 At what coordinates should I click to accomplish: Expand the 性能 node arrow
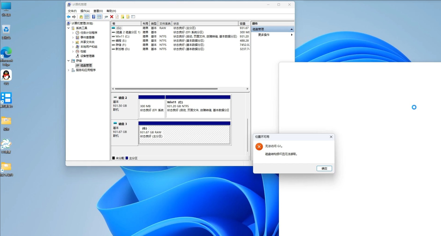click(73, 51)
